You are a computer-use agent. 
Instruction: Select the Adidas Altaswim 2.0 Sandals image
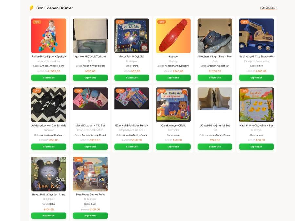pos(49,105)
